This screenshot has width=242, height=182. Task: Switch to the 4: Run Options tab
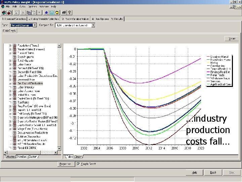100,19
